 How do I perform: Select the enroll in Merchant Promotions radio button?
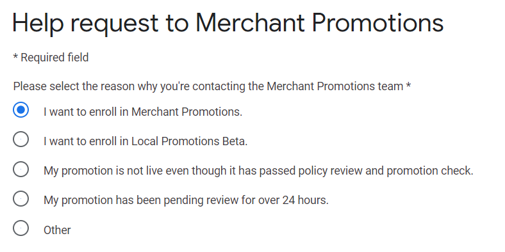pyautogui.click(x=21, y=110)
